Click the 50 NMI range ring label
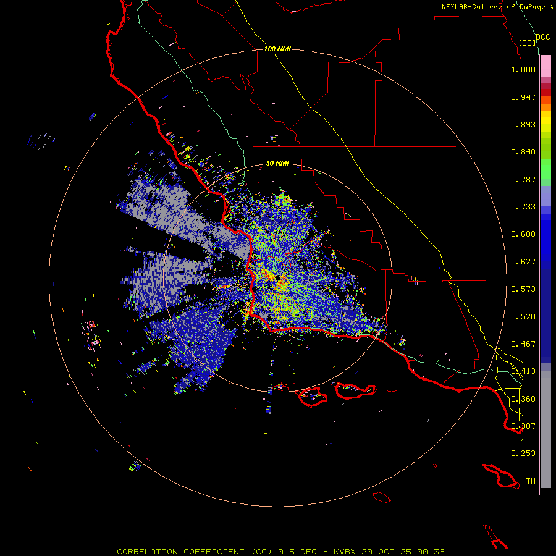The width and height of the screenshot is (556, 556). (277, 164)
